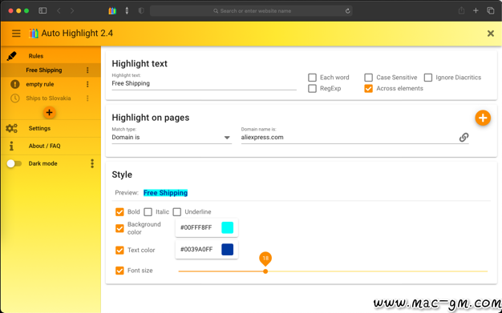
Task: Go forward in Safari
Action: tap(72, 11)
